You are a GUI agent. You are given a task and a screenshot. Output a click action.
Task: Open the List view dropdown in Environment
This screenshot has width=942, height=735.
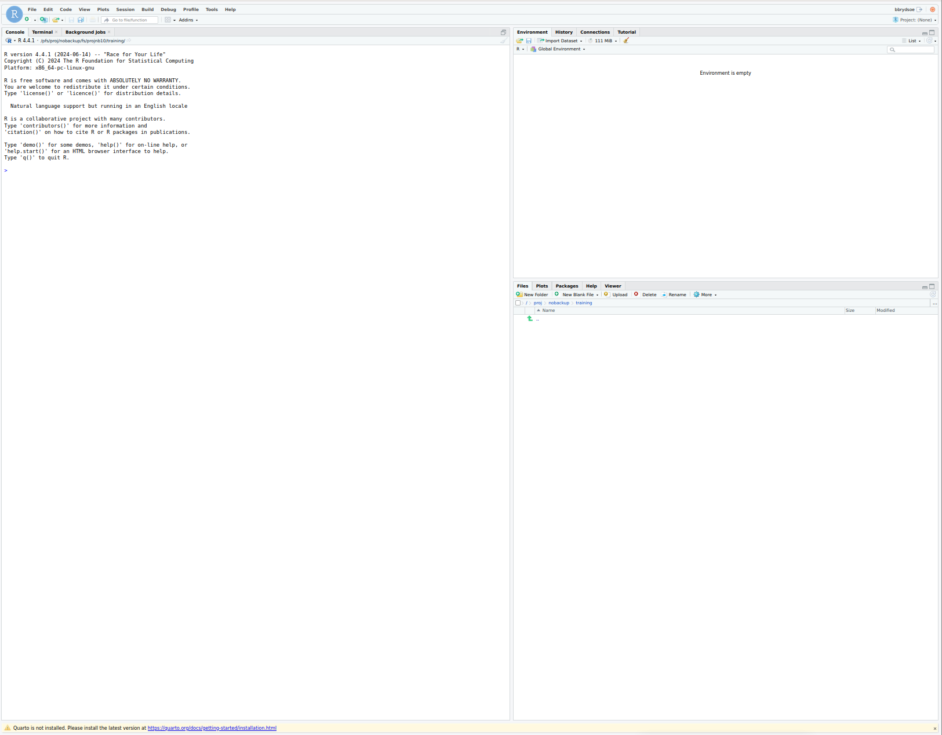(x=911, y=41)
